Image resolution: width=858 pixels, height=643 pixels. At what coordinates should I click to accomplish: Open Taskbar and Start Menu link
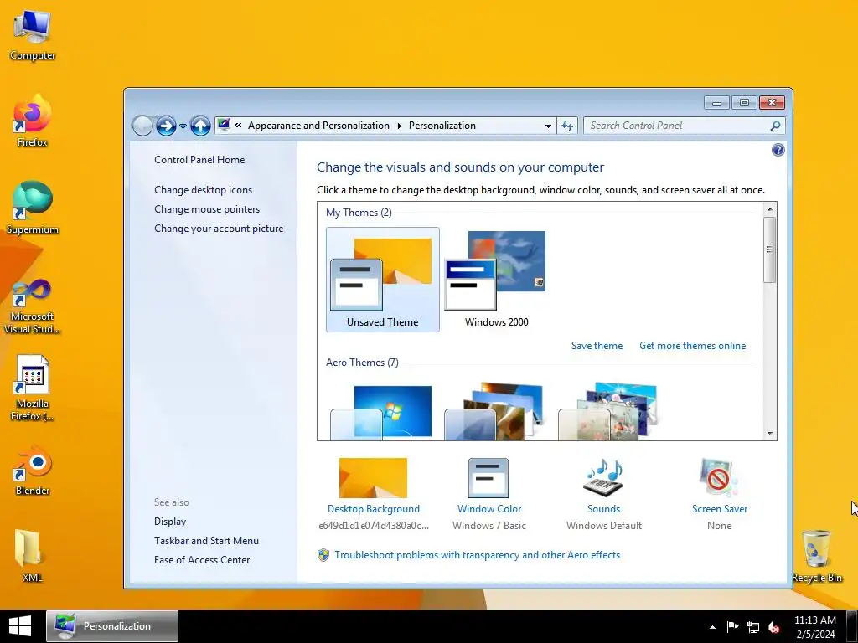[206, 540]
